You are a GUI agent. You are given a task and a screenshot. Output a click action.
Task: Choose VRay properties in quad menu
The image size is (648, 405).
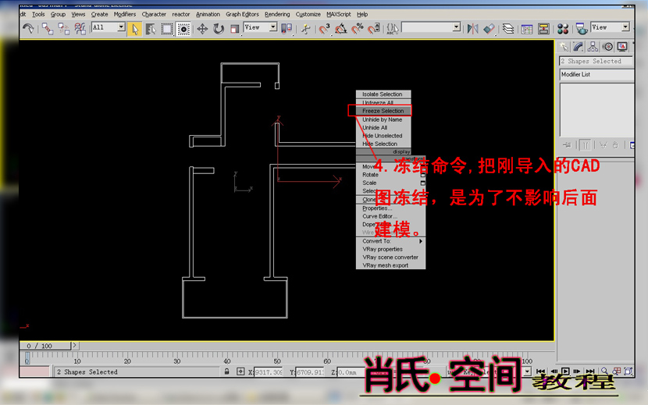pos(390,249)
